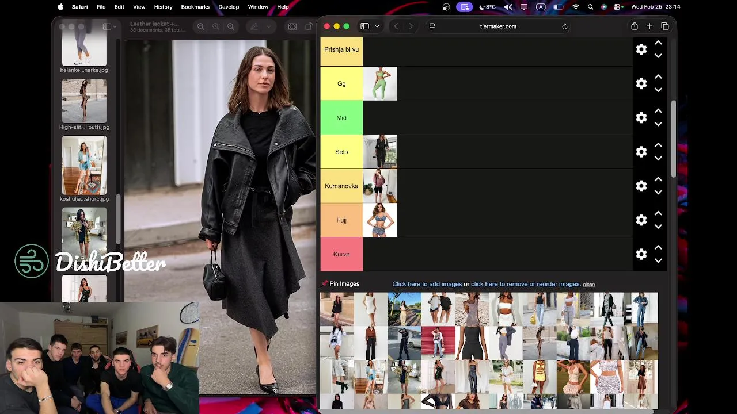Open the History menu

163,7
